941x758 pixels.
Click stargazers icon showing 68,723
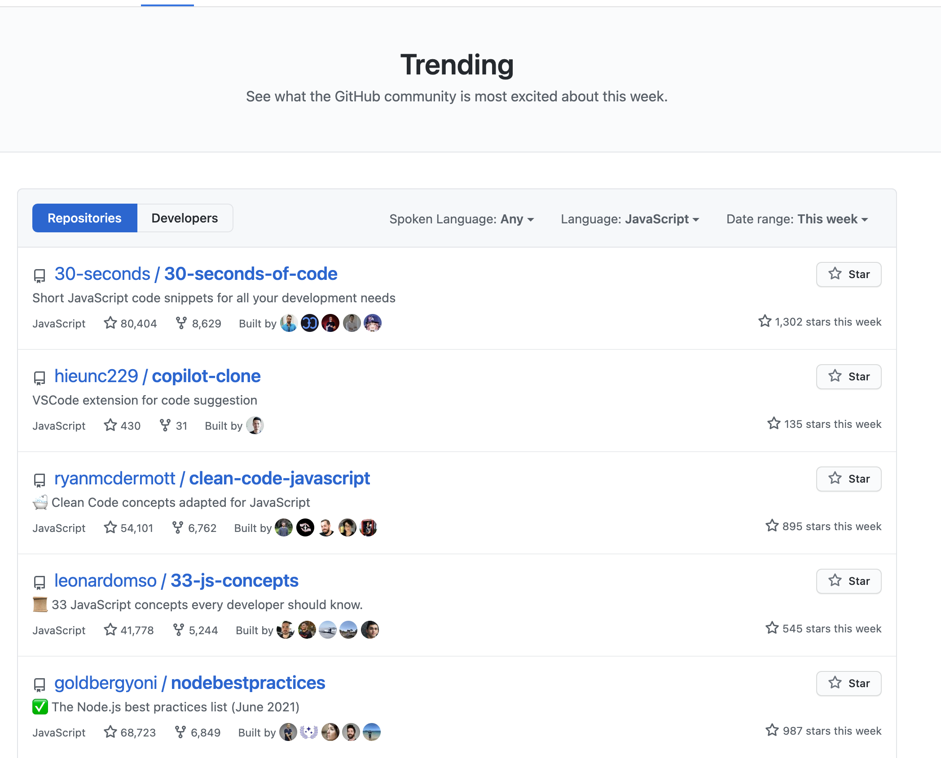point(110,732)
